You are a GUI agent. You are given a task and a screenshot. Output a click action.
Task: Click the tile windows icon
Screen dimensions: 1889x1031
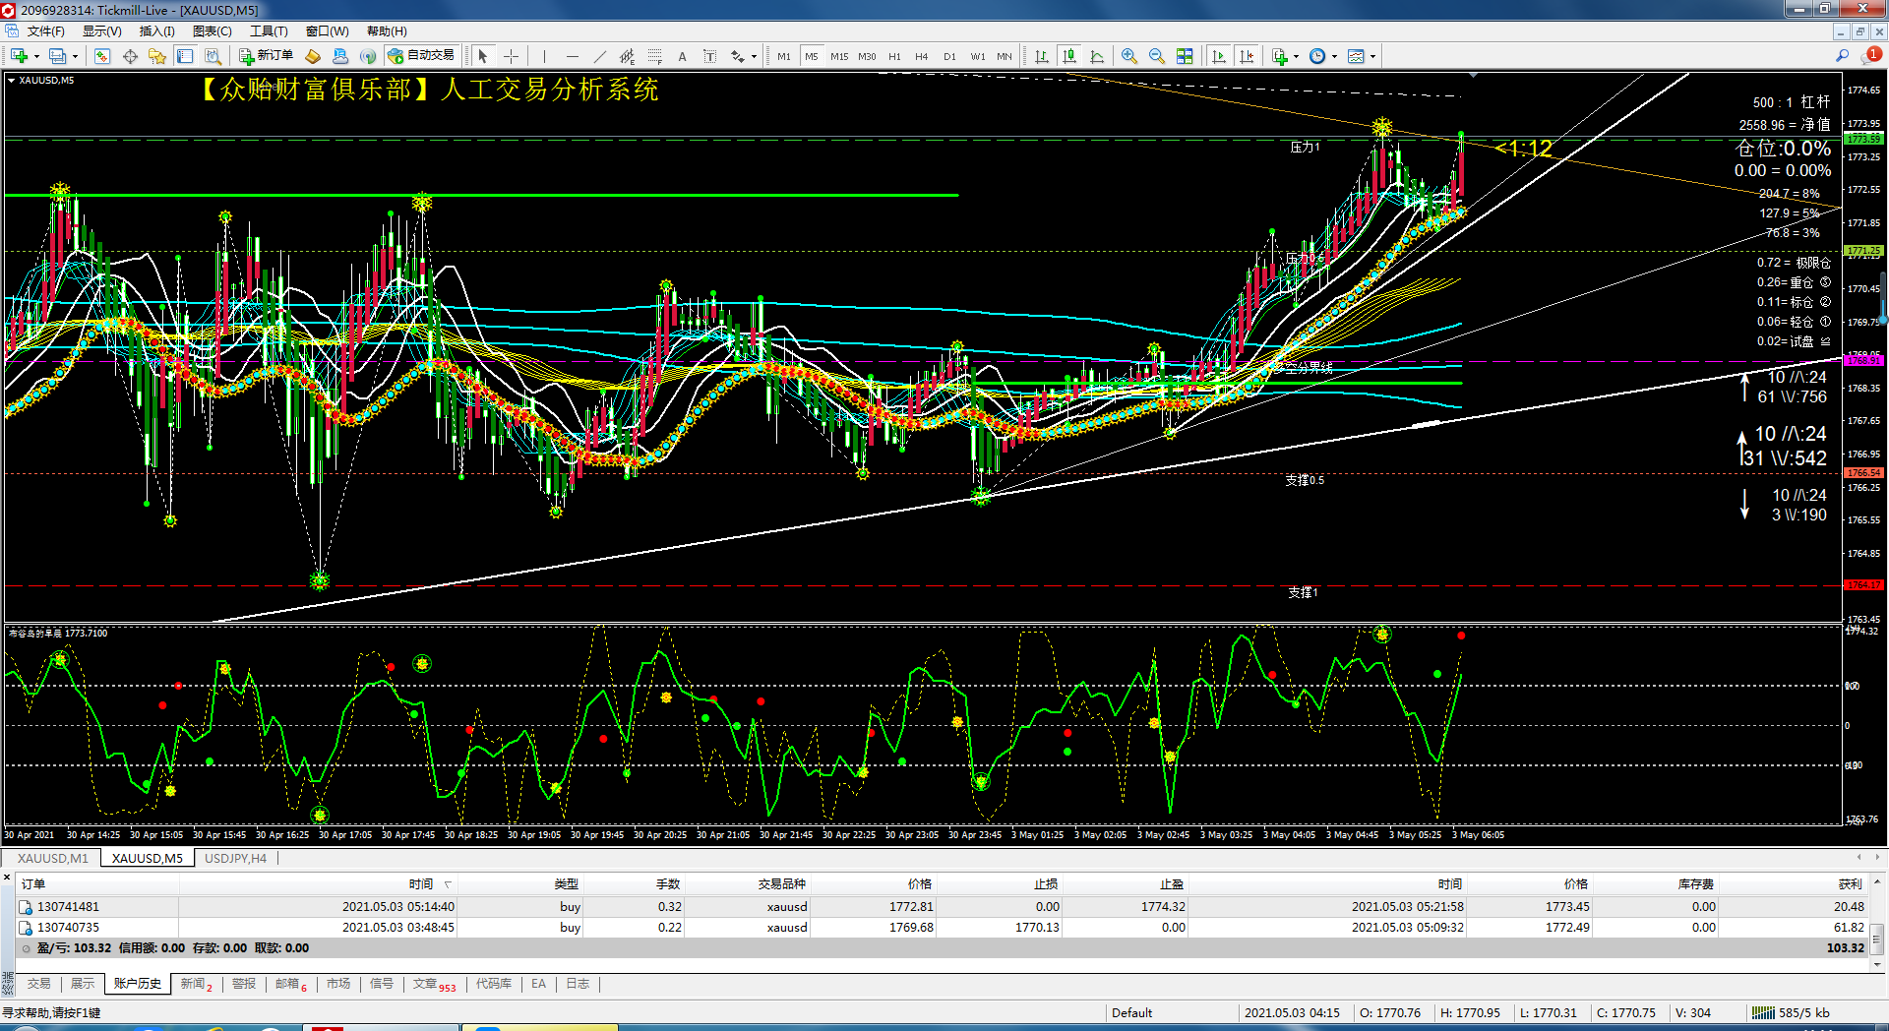click(1185, 56)
